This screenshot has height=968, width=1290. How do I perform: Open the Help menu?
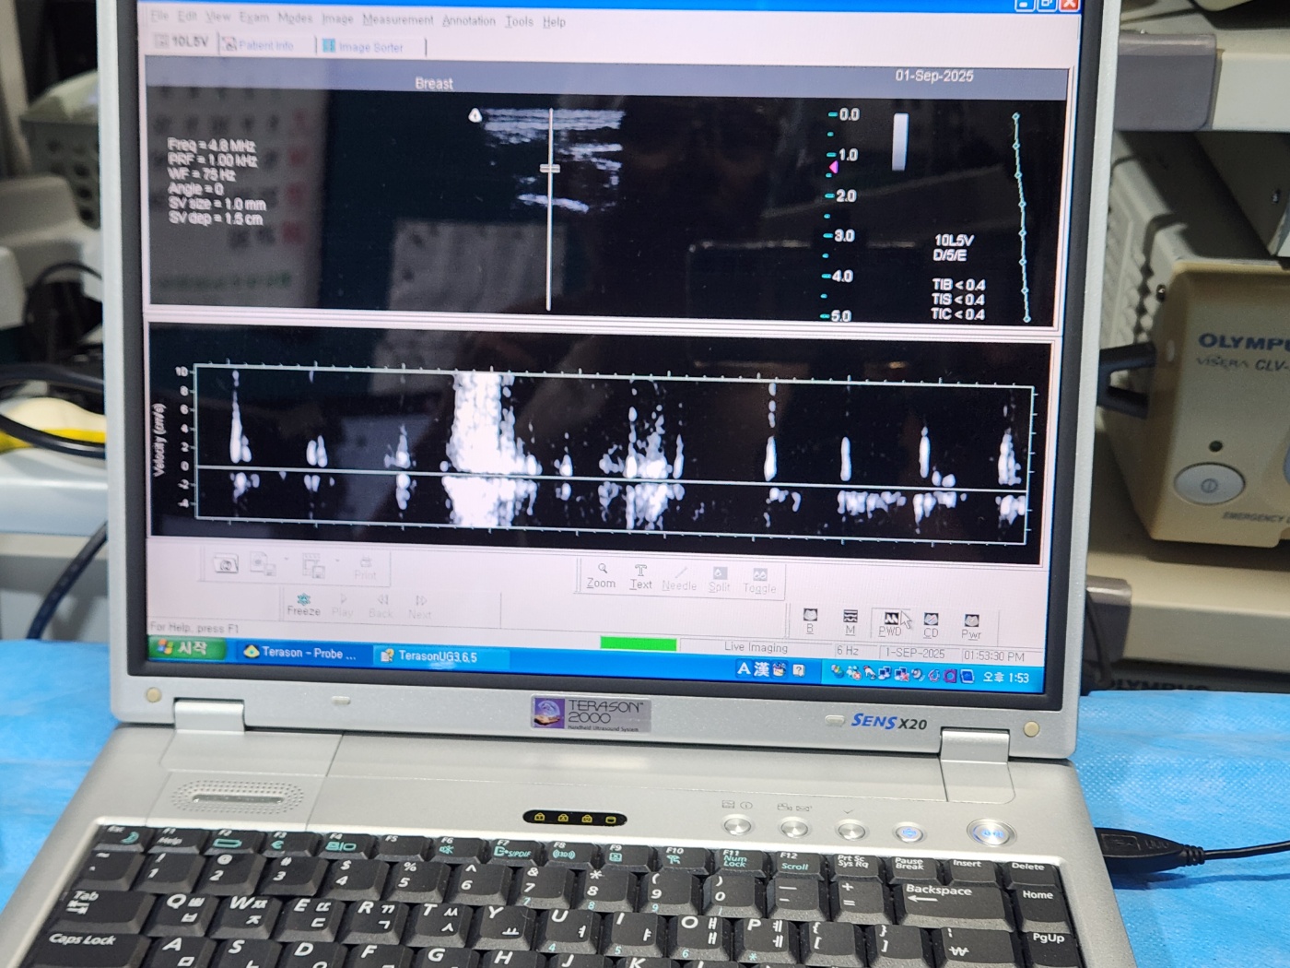click(554, 22)
